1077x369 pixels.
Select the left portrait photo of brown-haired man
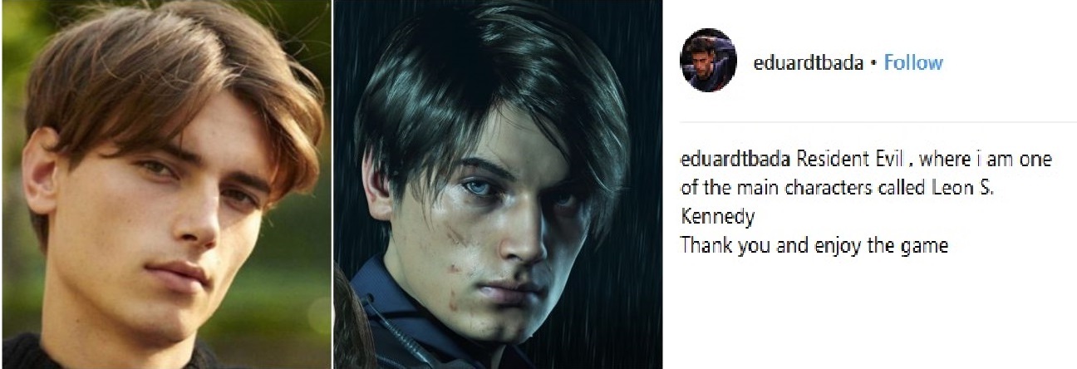pos(165,184)
